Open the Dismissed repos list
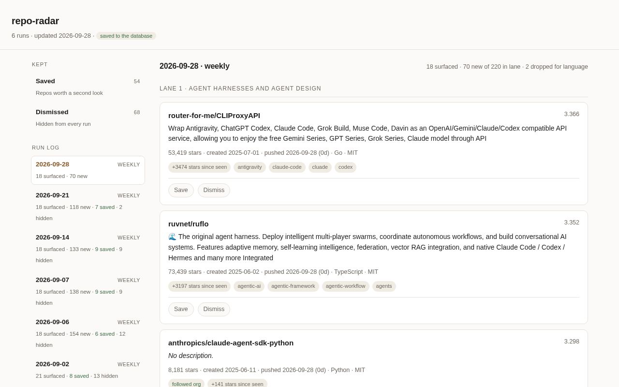Viewport: 619px width, 387px height. (88, 118)
